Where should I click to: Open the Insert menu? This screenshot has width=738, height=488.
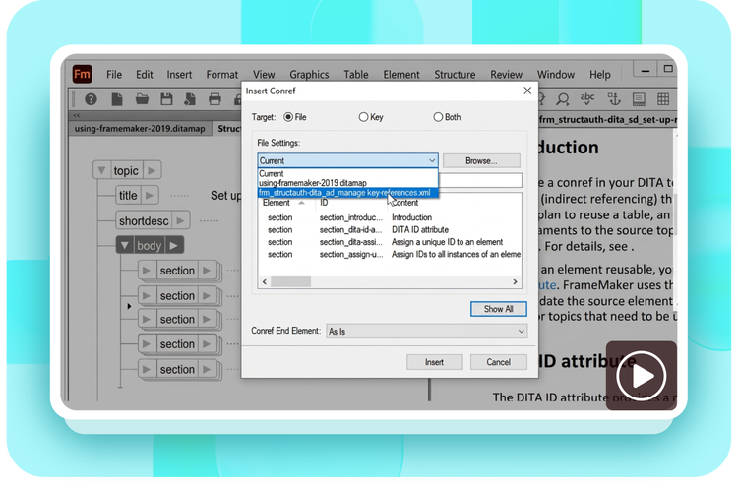click(x=179, y=75)
